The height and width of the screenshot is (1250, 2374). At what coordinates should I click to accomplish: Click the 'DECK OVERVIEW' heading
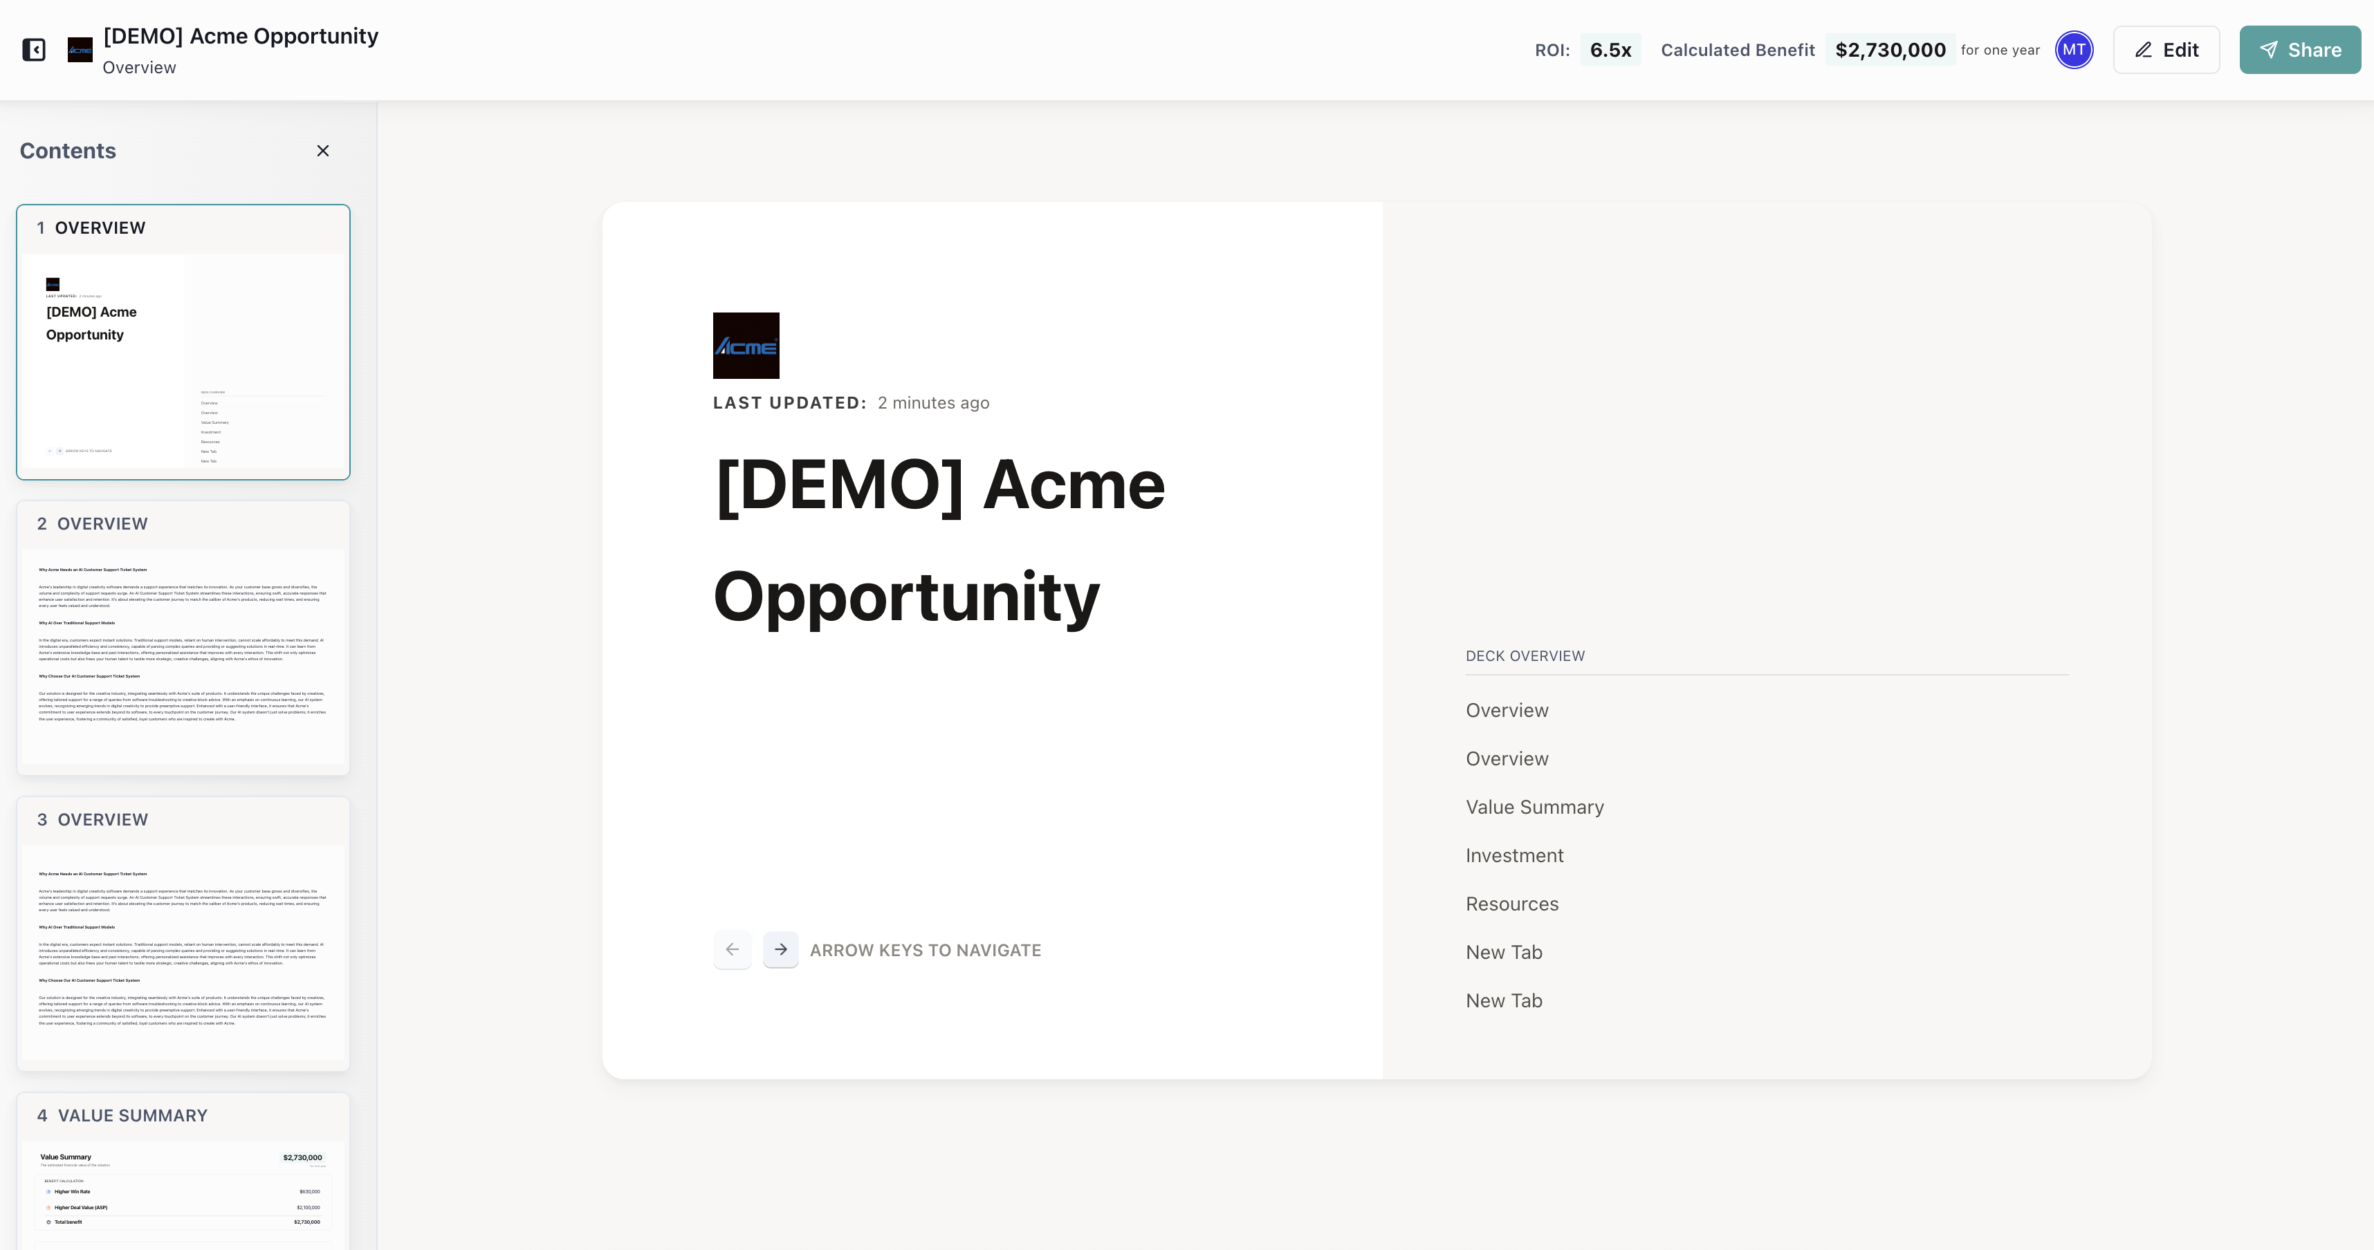tap(1525, 656)
